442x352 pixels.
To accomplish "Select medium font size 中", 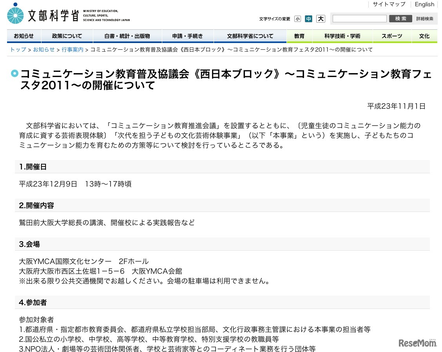I will pos(309,18).
